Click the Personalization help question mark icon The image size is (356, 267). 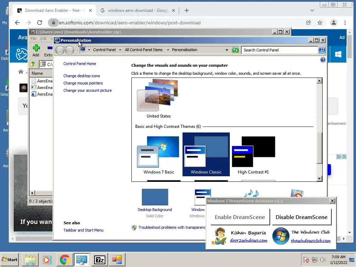click(x=323, y=60)
